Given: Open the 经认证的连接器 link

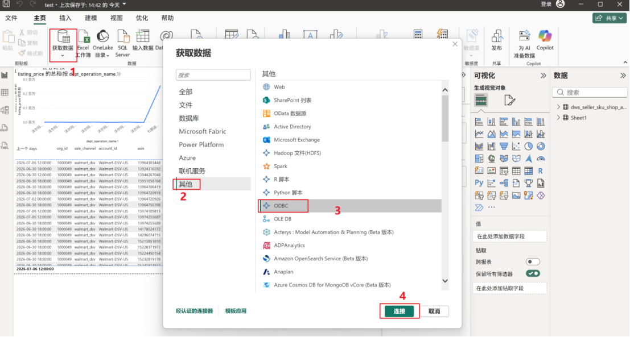Looking at the screenshot, I should [195, 311].
